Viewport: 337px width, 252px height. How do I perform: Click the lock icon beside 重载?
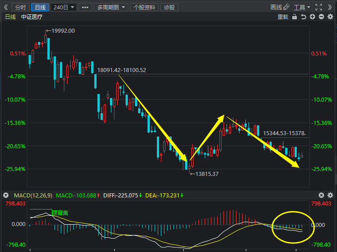295,17
